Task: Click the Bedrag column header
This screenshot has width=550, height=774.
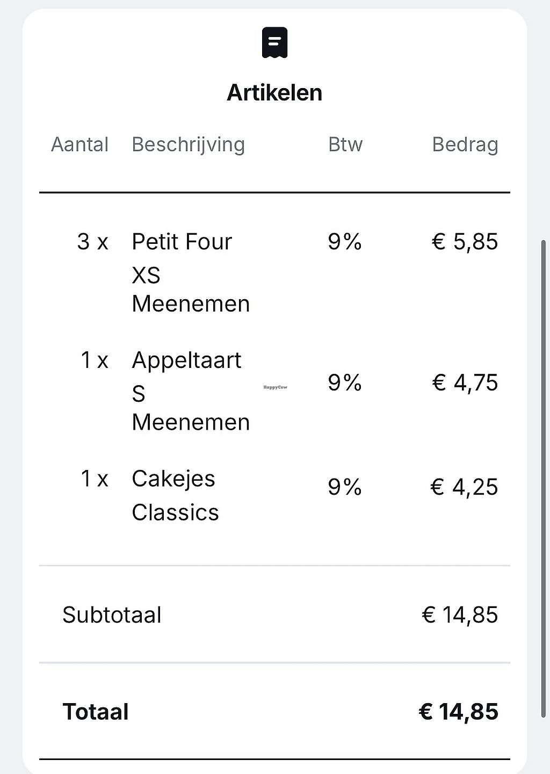Action: click(465, 145)
